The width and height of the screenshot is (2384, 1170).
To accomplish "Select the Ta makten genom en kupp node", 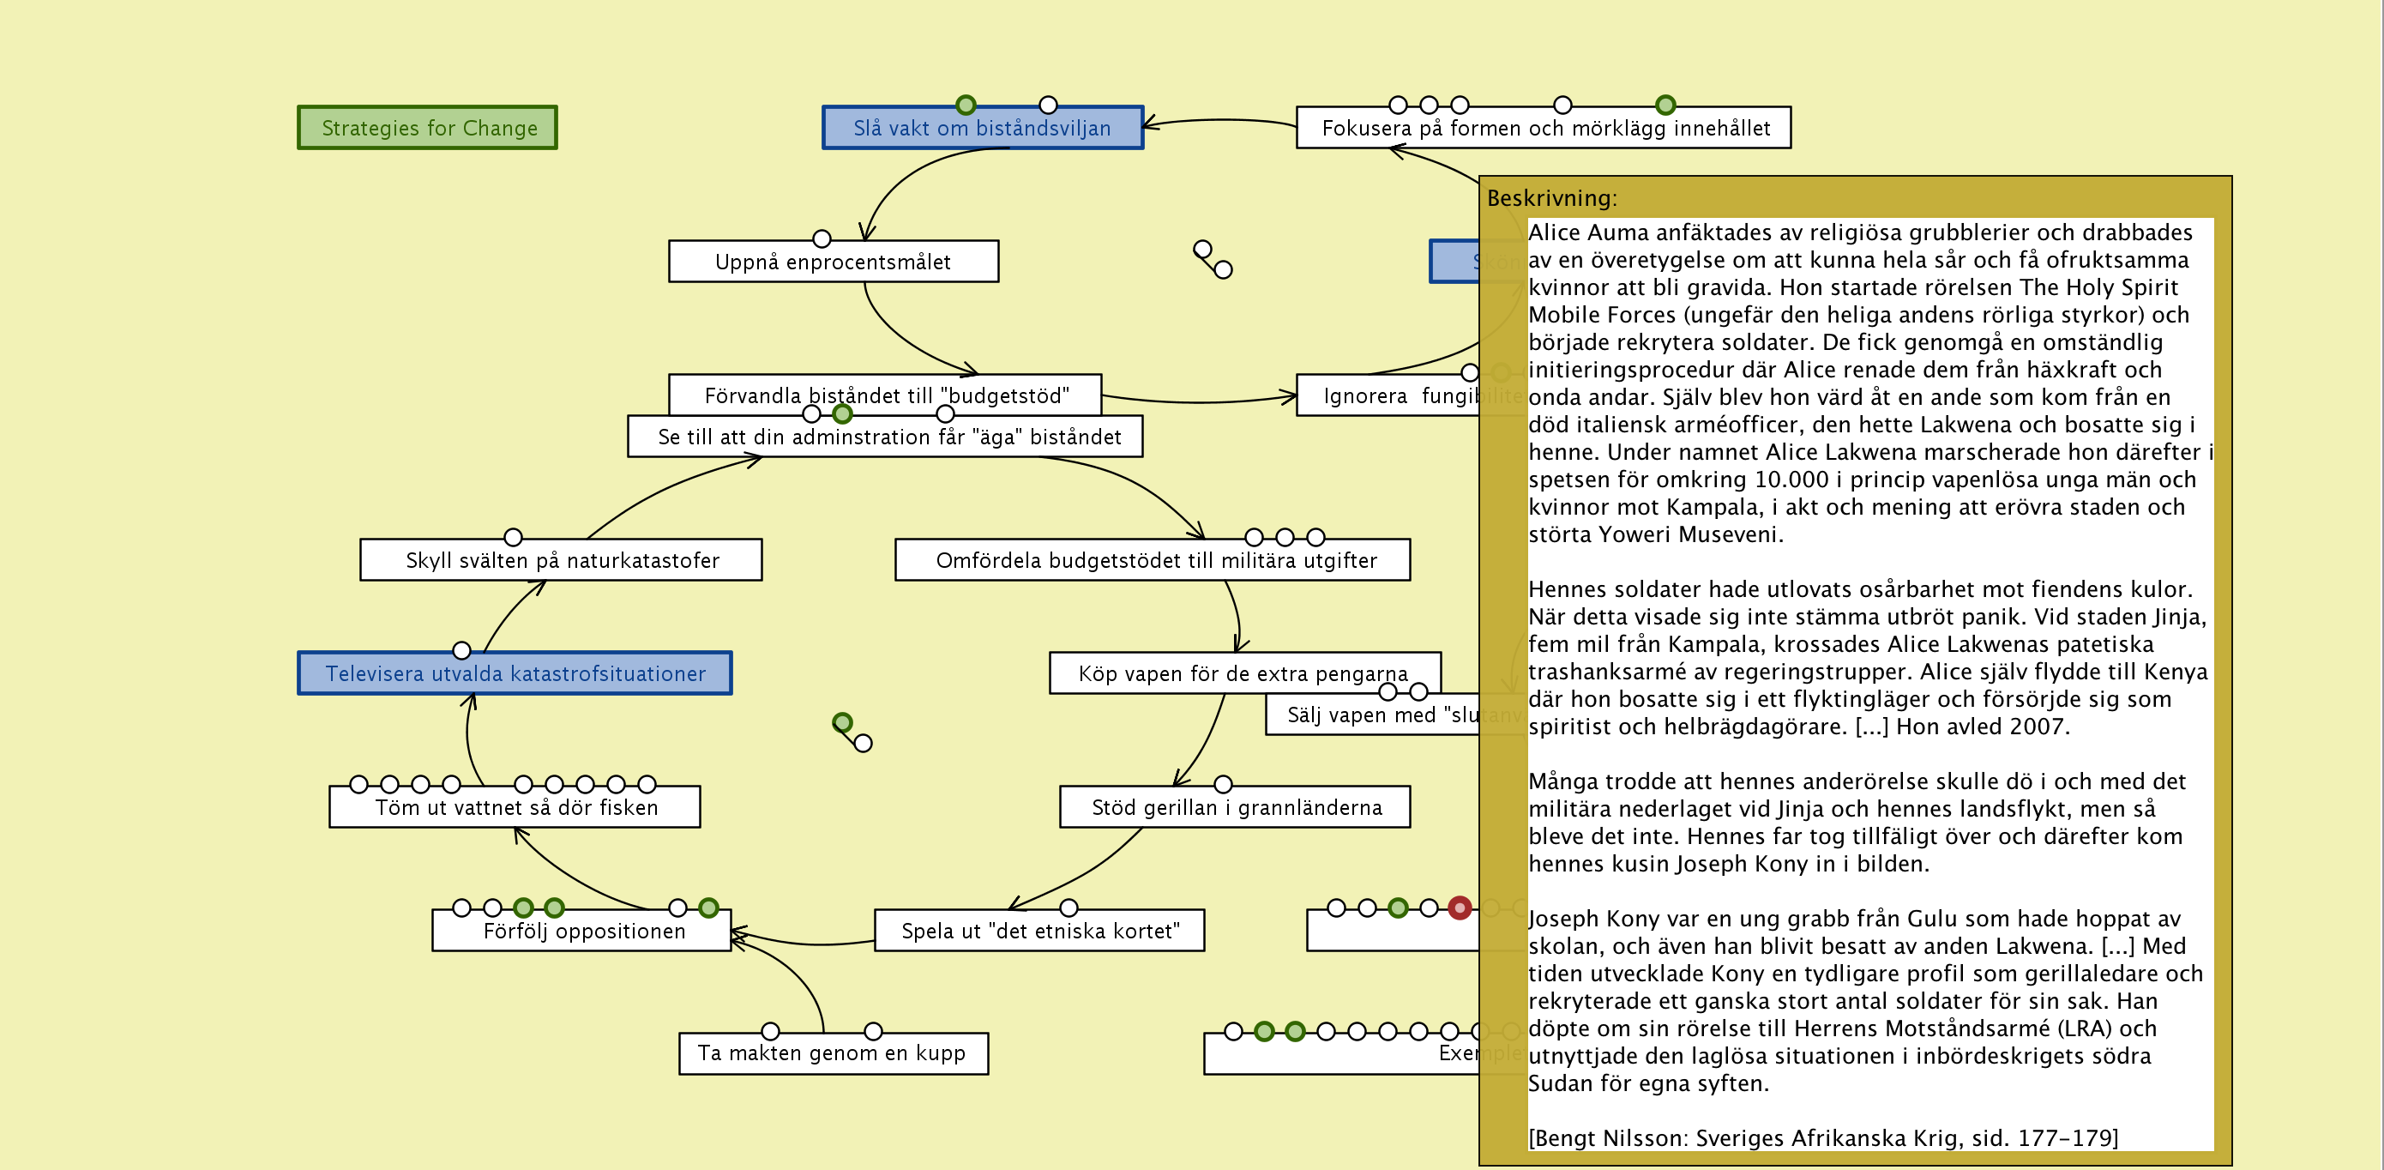I will pyautogui.click(x=832, y=1053).
